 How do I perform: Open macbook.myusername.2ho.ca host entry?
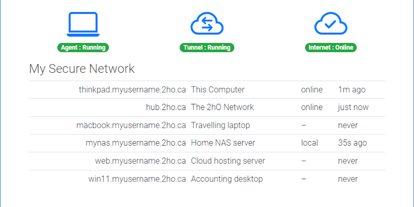coord(131,125)
